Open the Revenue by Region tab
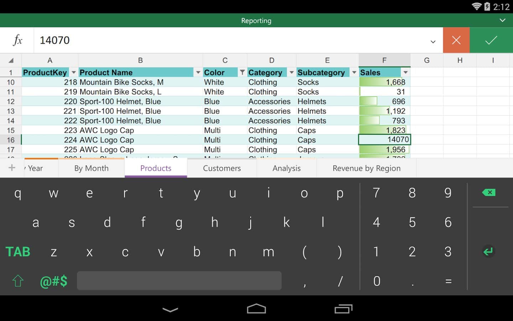This screenshot has height=321, width=513. (366, 168)
